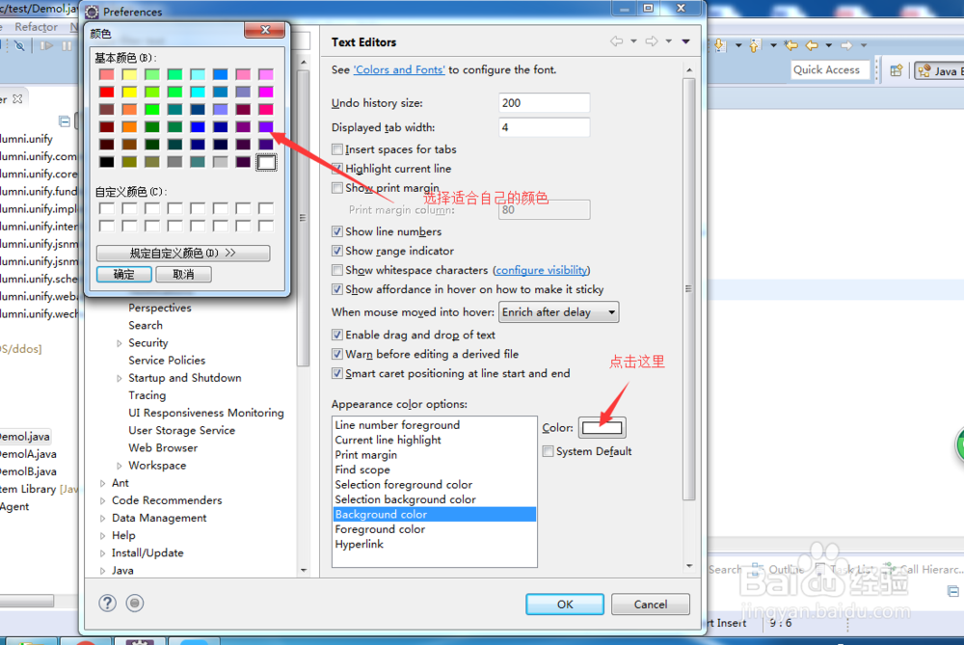The height and width of the screenshot is (645, 964).
Task: Toggle Warn before editing derived file
Action: (x=336, y=354)
